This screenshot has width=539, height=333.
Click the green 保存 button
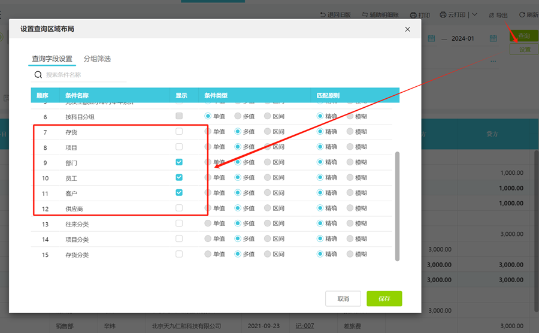point(384,299)
